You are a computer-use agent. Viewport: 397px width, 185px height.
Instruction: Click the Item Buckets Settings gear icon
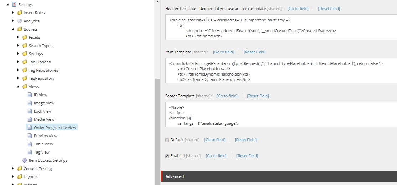coord(25,160)
